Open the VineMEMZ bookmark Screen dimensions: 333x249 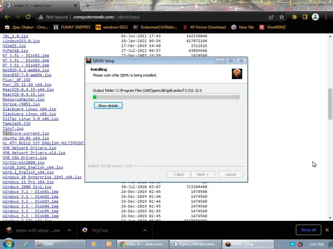[x=273, y=27]
